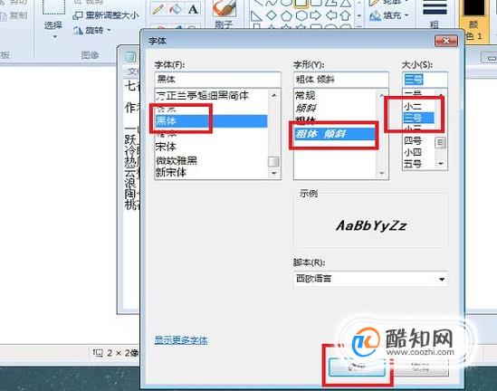Click the 字体(F) name input field

click(217, 80)
